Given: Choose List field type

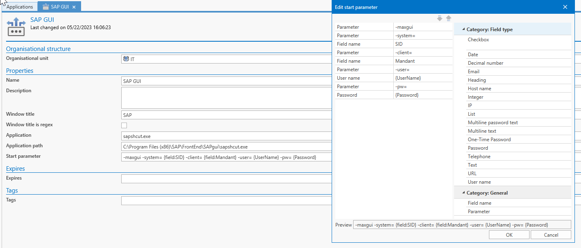Looking at the screenshot, I should click(x=519, y=114).
